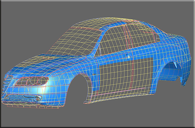
Task: Click the door handle bump on the side
Action: click(127, 56)
